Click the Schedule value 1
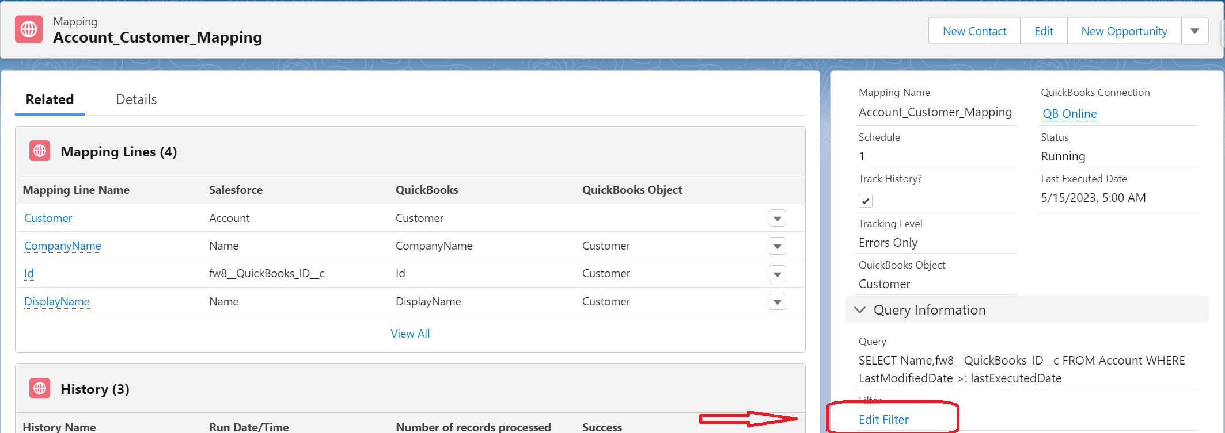 (x=862, y=156)
